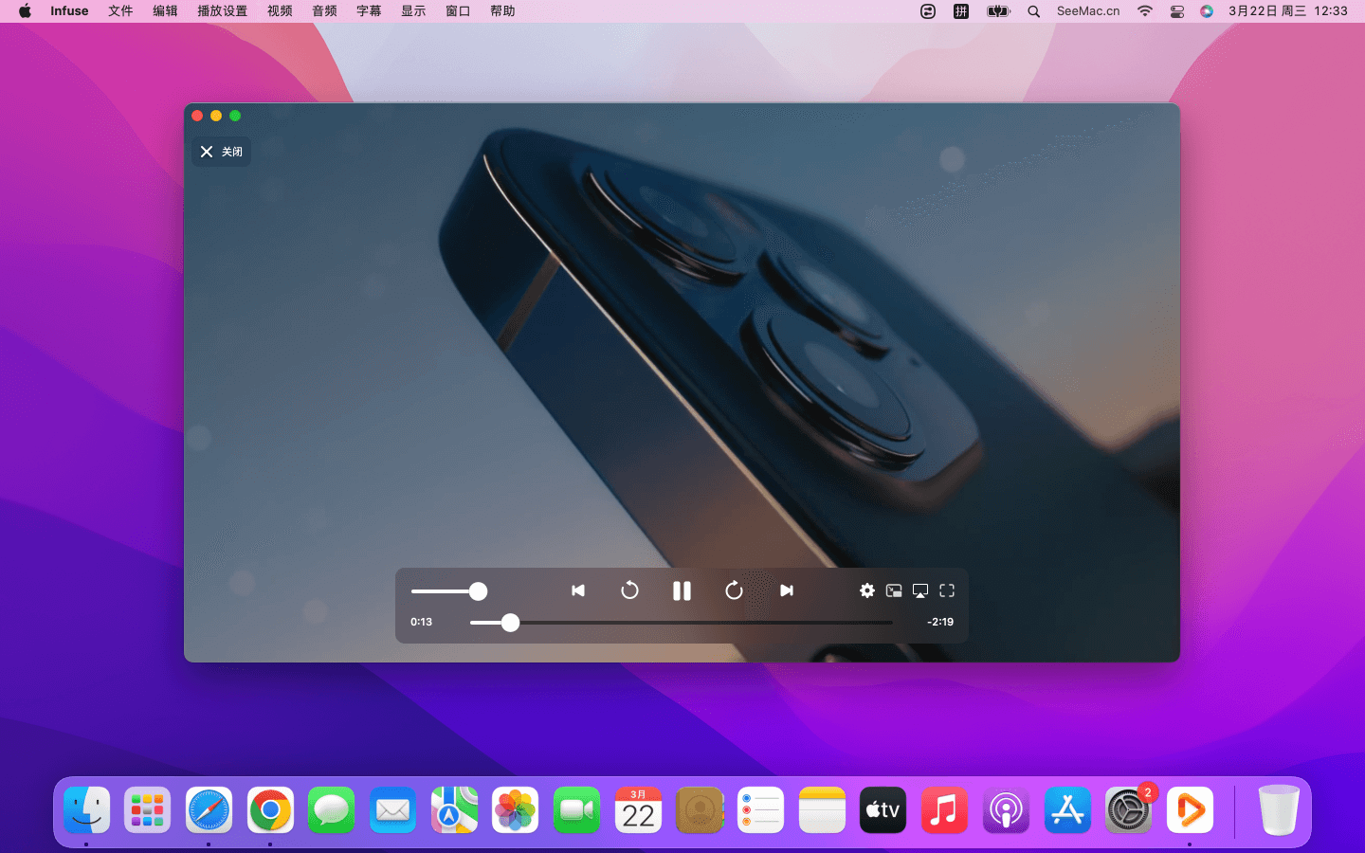This screenshot has width=1365, height=853.
Task: Open Notes from the Dock
Action: (x=822, y=810)
